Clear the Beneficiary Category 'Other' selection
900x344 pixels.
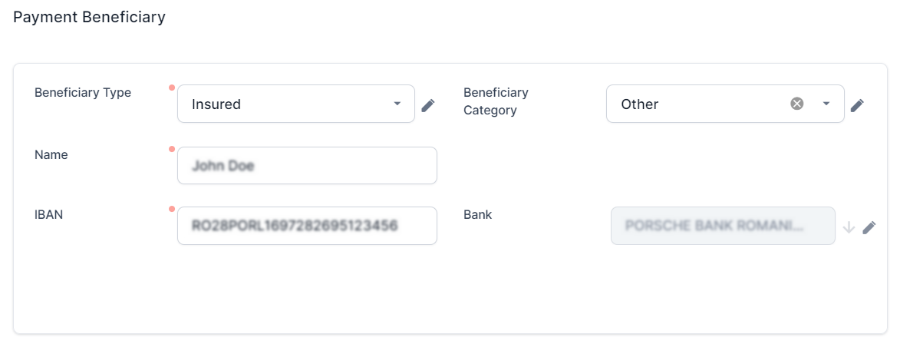[797, 104]
